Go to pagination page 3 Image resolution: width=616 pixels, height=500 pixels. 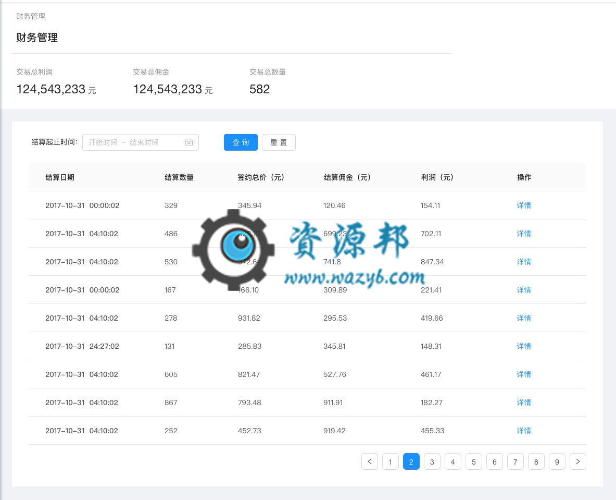coord(432,461)
